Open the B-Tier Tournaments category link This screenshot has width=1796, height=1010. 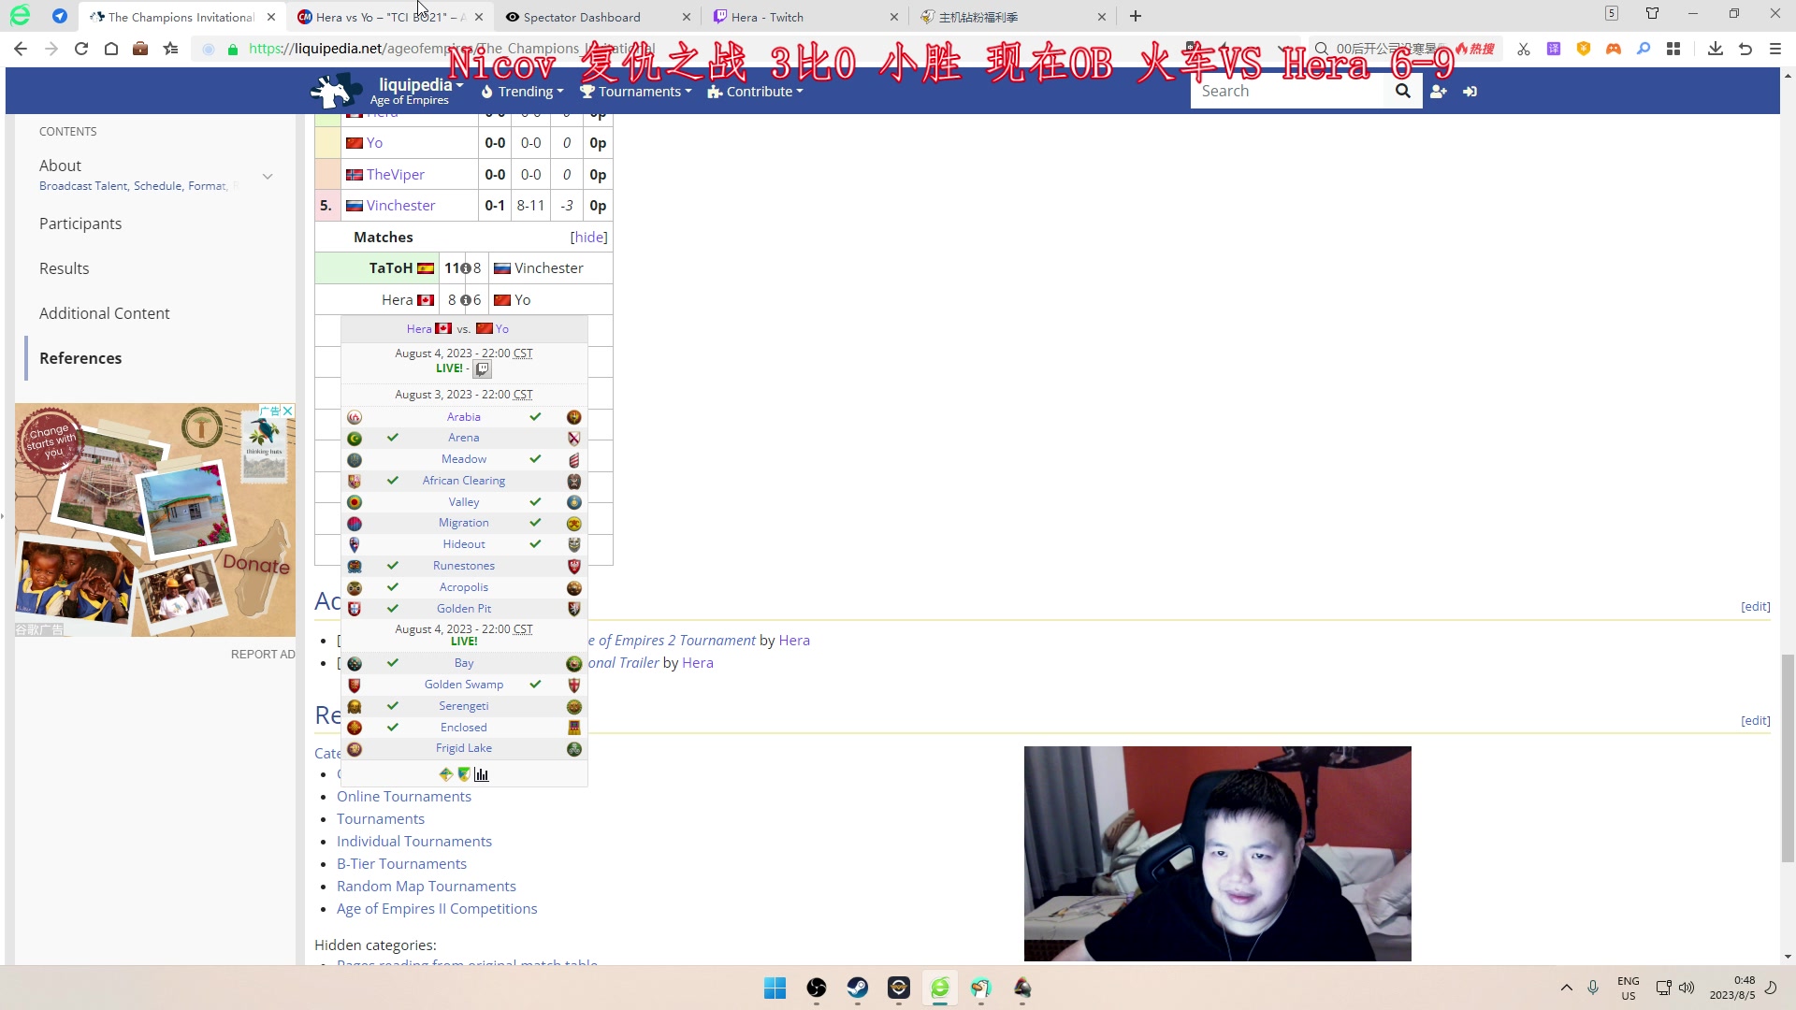pyautogui.click(x=401, y=864)
